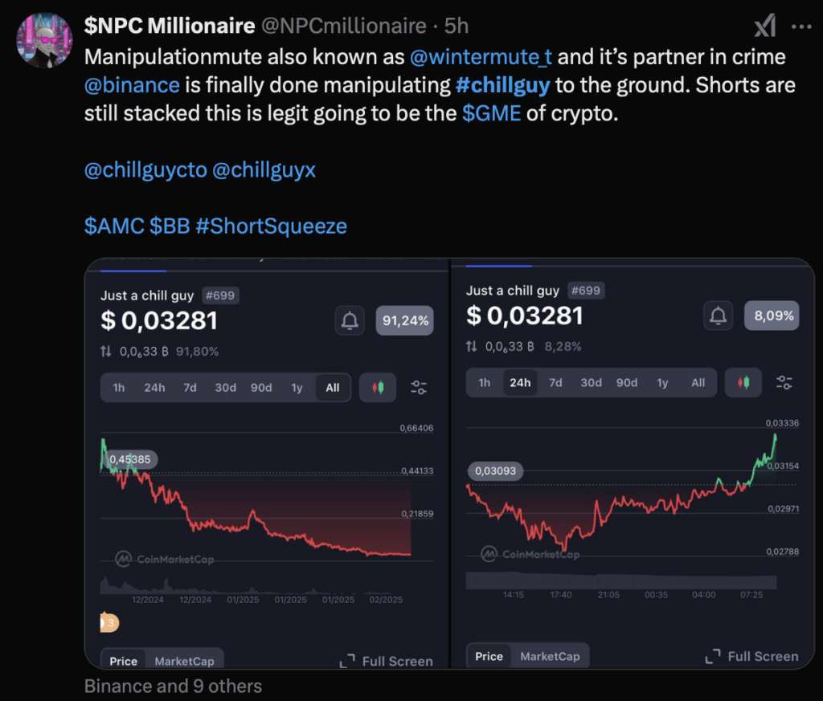Open tweet options ellipsis menu
Screen dimensions: 823x701
(801, 26)
